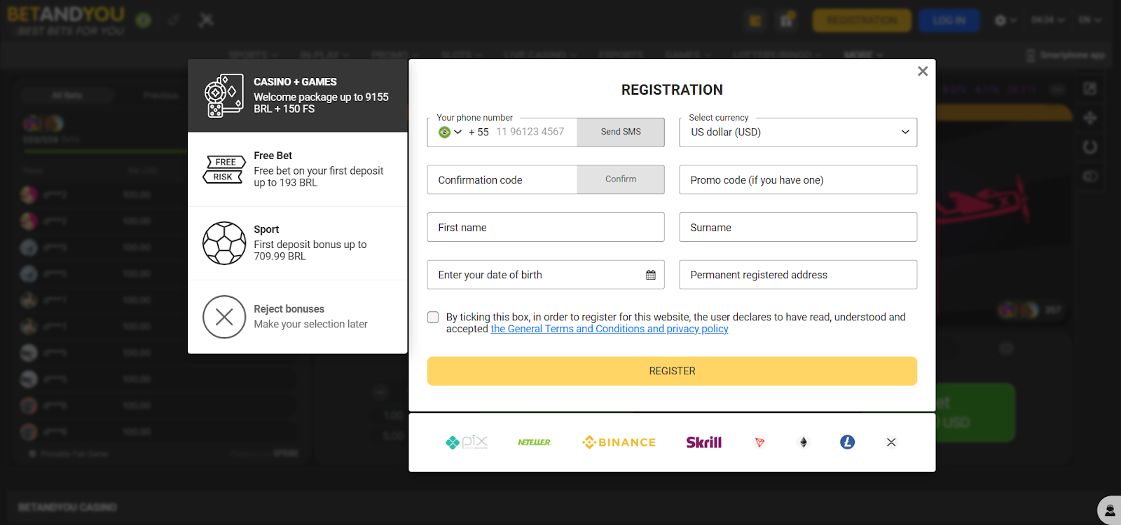Click the Surname field

(798, 227)
